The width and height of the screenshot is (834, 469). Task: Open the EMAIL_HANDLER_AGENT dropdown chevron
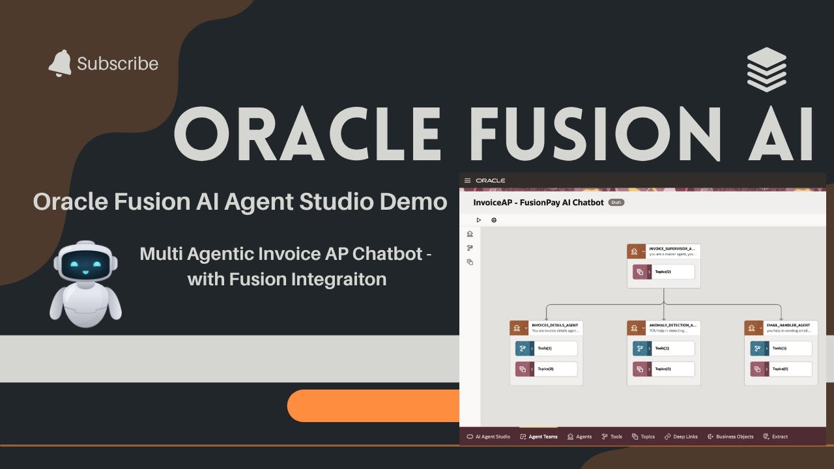click(761, 327)
